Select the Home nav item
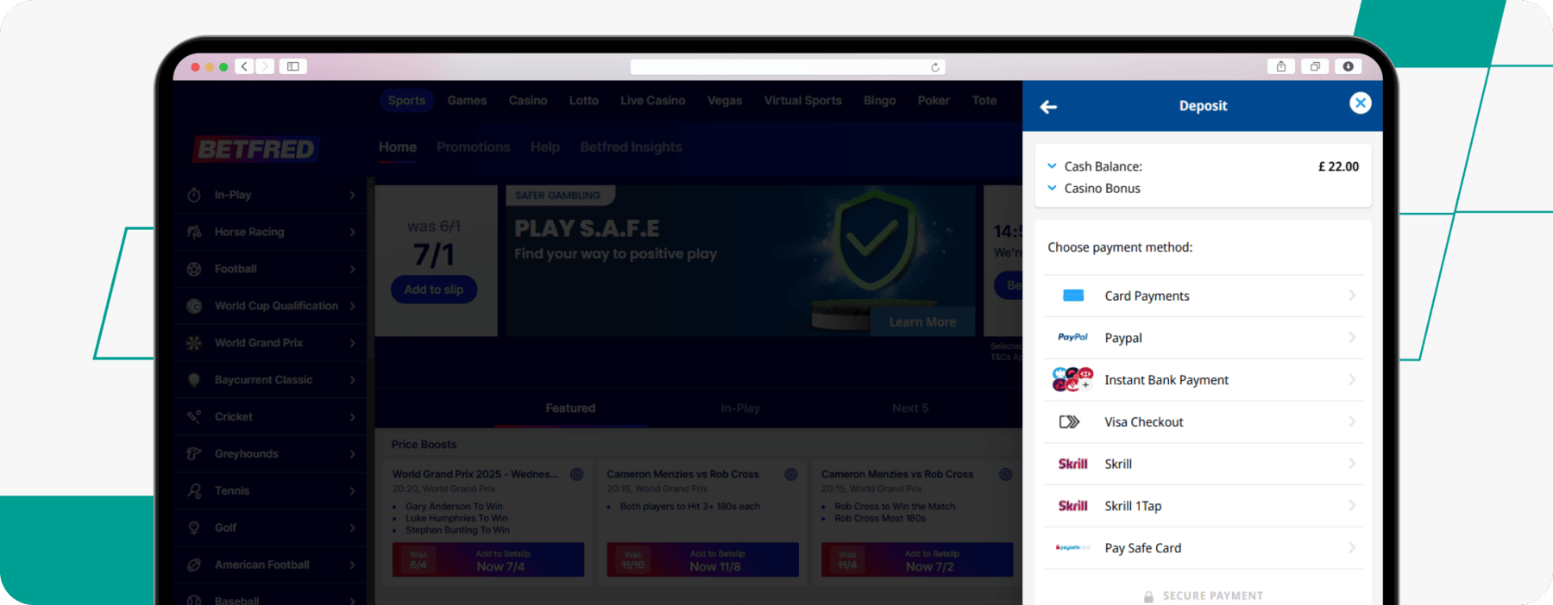 (398, 147)
